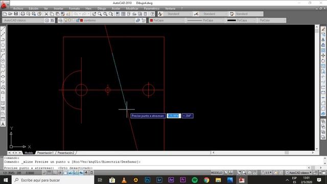Toggle Polar tracking in status bar

[60, 173]
